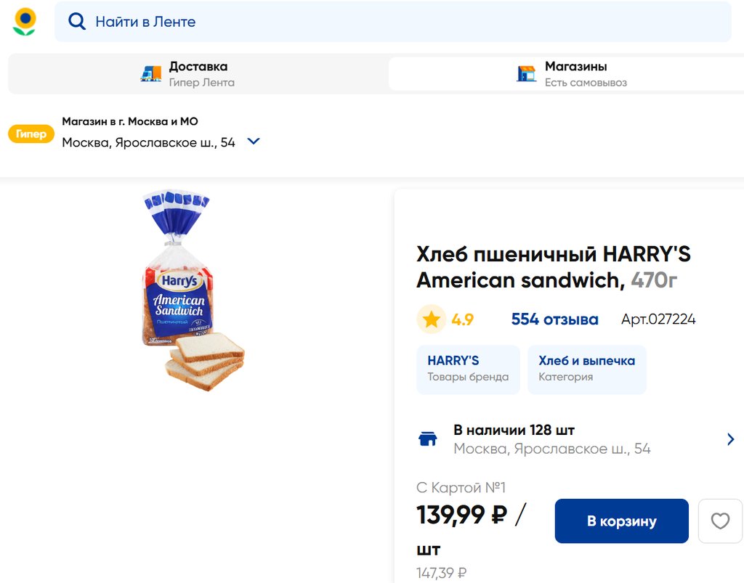The image size is (744, 583).
Task: Click the В наличии 128 шт text
Action: click(x=514, y=430)
